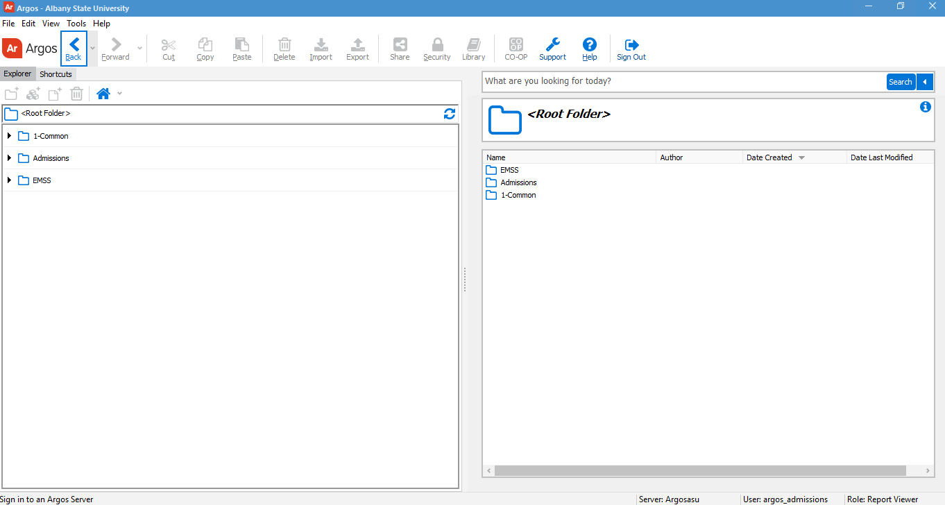Open the Home icon dropdown arrow
This screenshot has height=505, width=945.
coord(120,94)
